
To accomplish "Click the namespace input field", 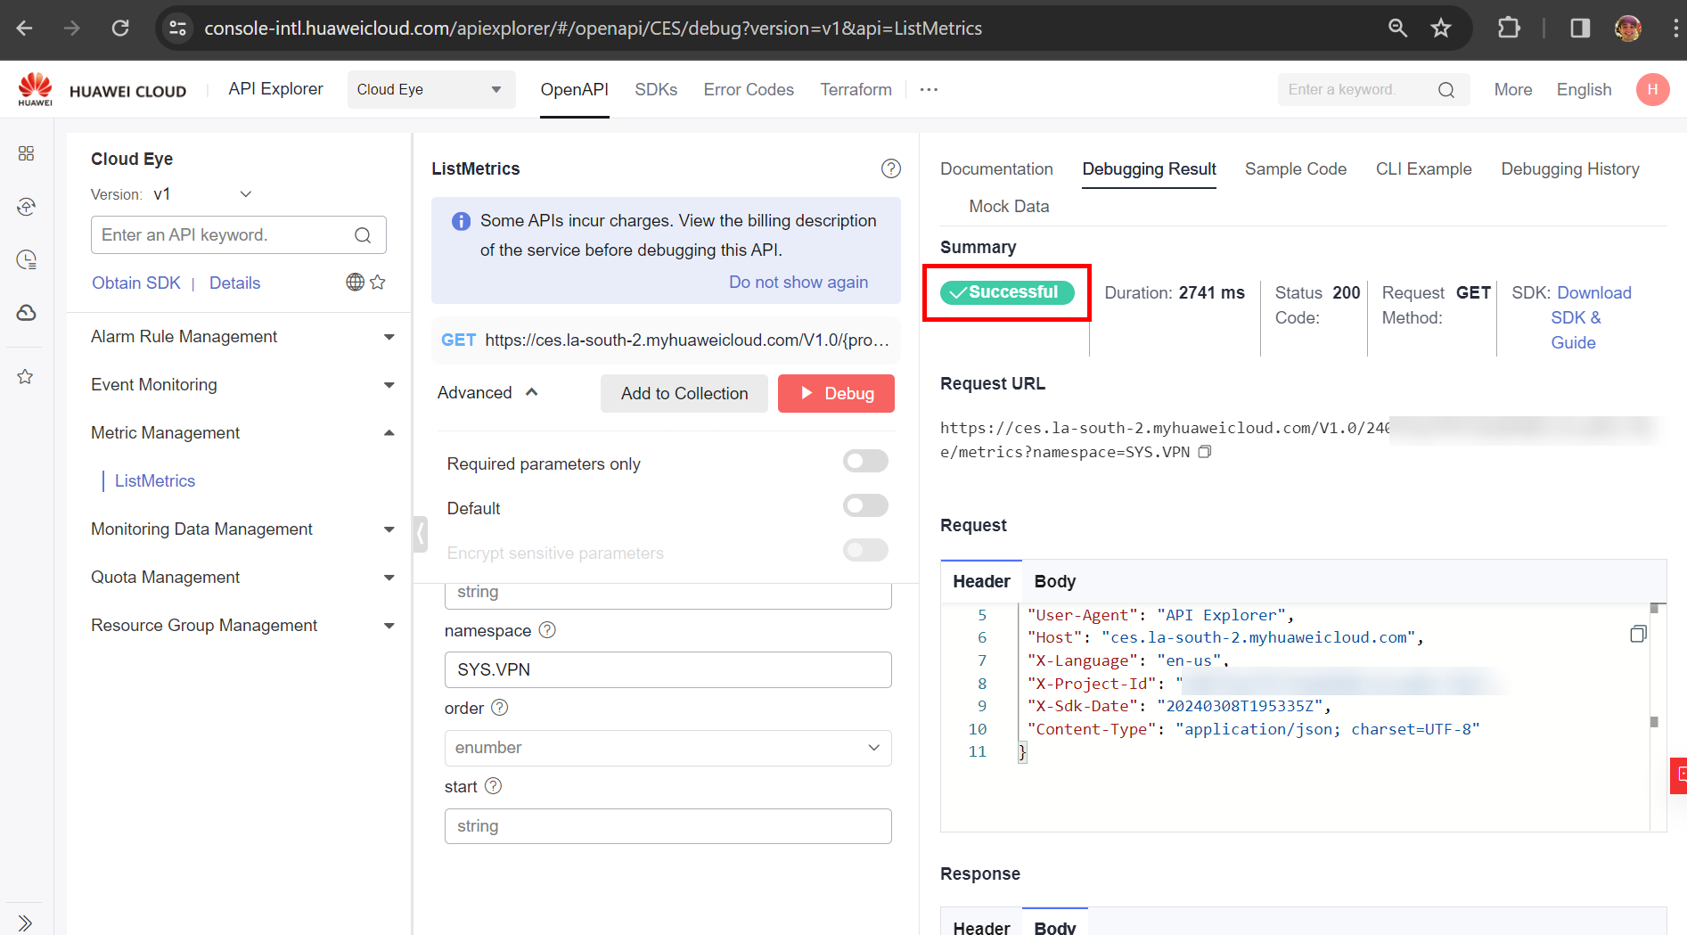I will [x=667, y=670].
